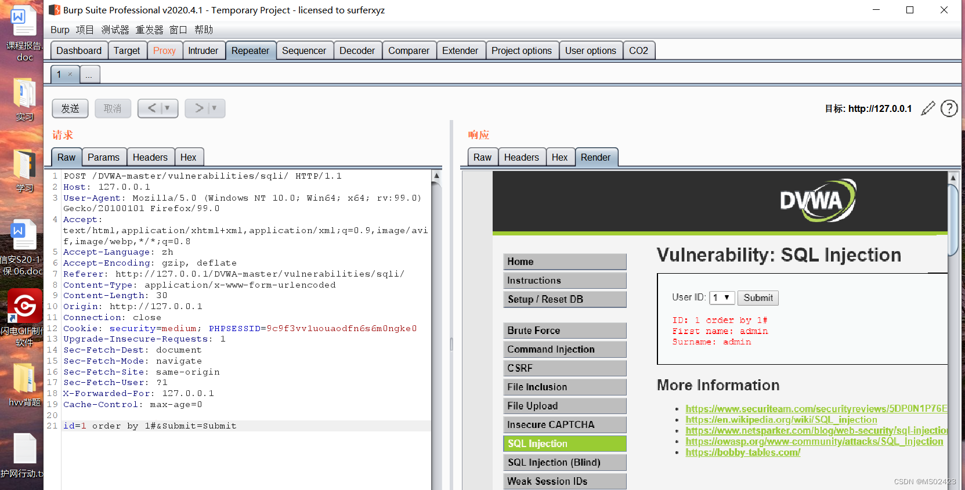Open the 护网行动 text file icon
The image size is (965, 490).
point(23,455)
